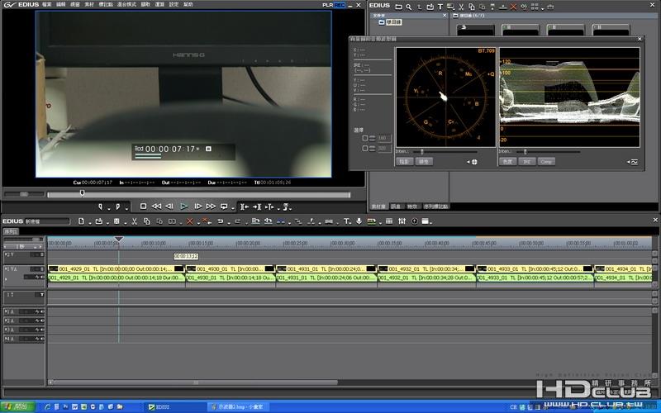The image size is (661, 413).
Task: Click the Open Project folder icon
Action: pos(98,221)
